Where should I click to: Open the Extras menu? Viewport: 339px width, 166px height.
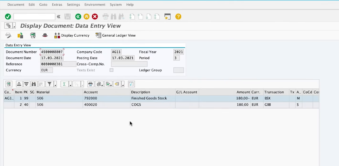[x=57, y=4]
